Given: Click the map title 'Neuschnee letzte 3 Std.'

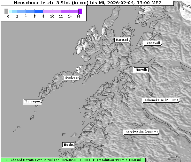Looking at the screenshot, I should tap(42, 3).
